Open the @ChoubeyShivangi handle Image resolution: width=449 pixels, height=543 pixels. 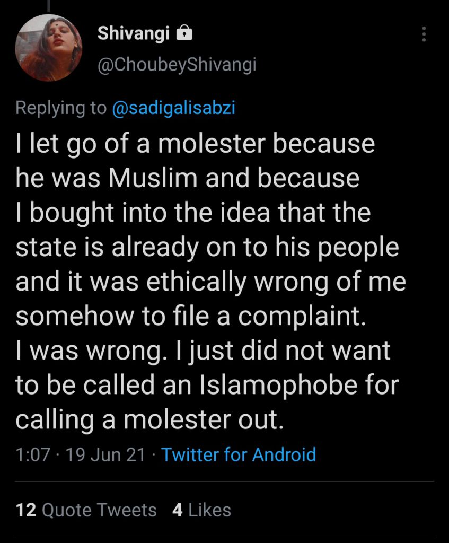[x=177, y=64]
